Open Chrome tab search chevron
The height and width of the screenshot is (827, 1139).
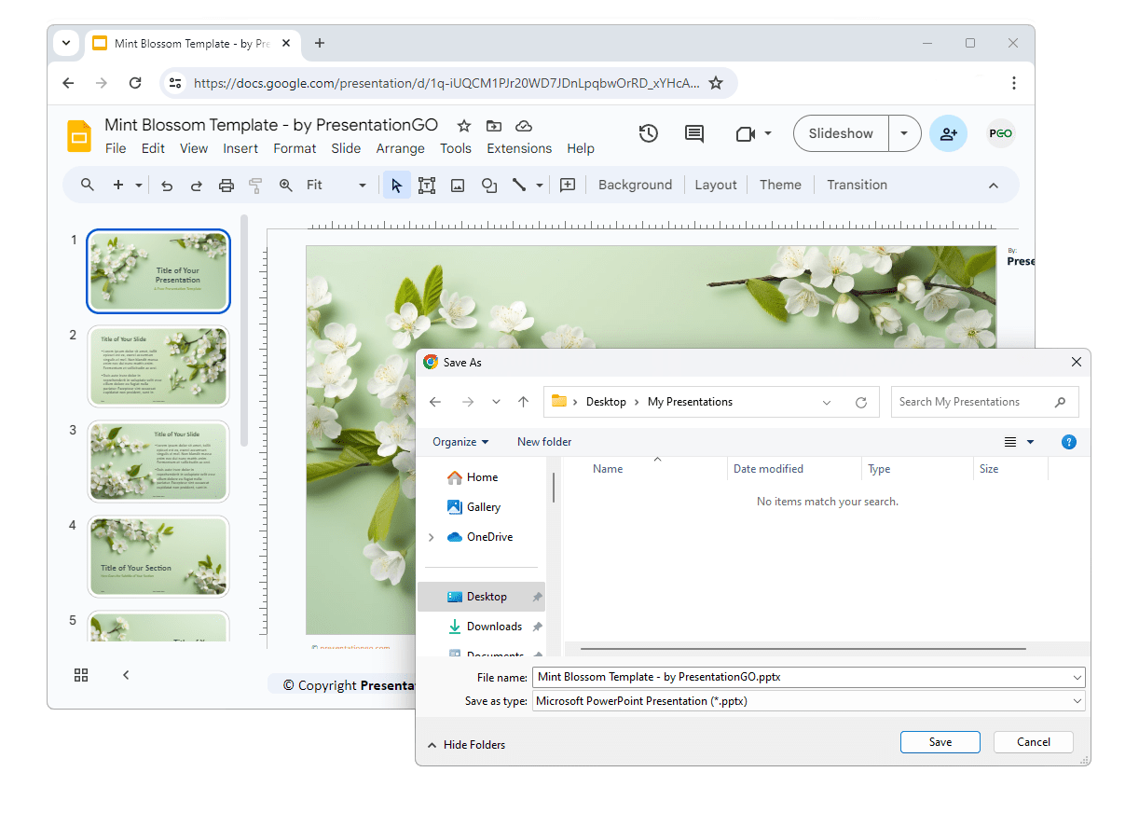[x=66, y=43]
